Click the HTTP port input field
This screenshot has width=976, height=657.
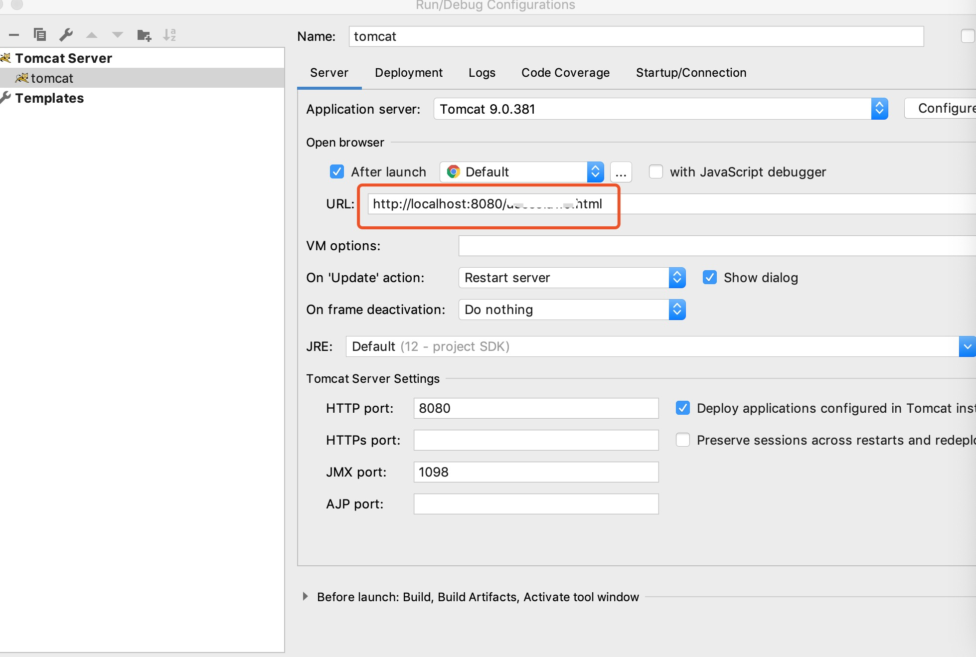pyautogui.click(x=535, y=408)
